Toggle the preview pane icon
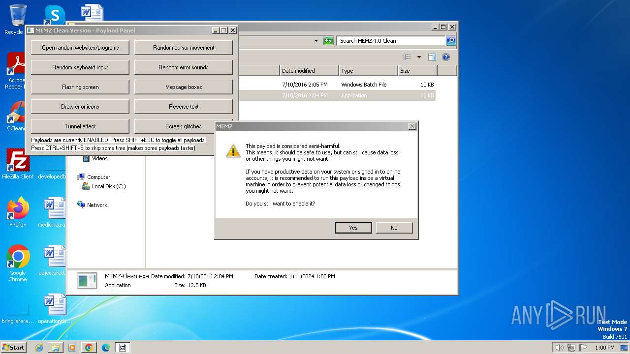Viewport: 630px width, 354px height. (x=432, y=57)
